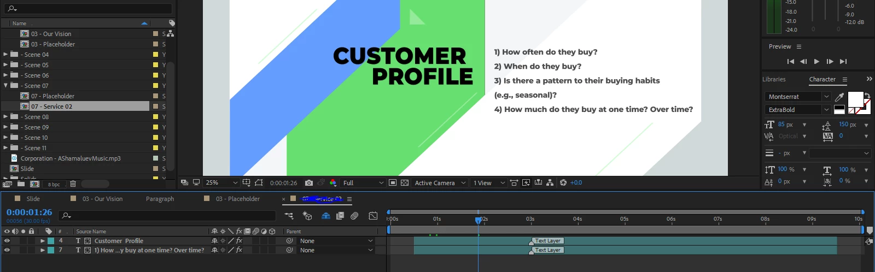This screenshot has height=272, width=875.
Task: Hide the Customer Profile layer
Action: (x=7, y=241)
